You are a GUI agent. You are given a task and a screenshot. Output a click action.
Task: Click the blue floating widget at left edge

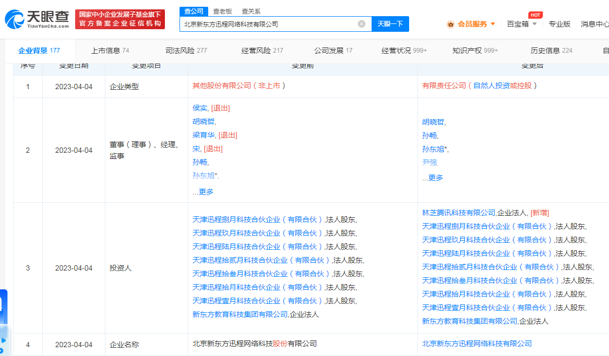[x=4, y=322]
